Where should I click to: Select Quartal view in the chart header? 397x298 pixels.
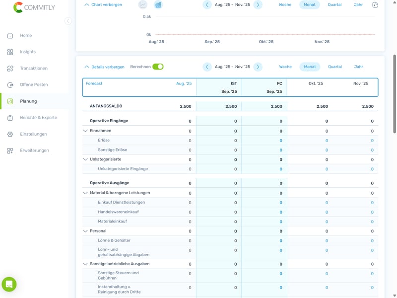tap(334, 5)
